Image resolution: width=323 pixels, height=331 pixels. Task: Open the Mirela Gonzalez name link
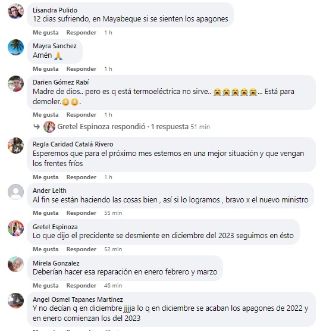56,263
